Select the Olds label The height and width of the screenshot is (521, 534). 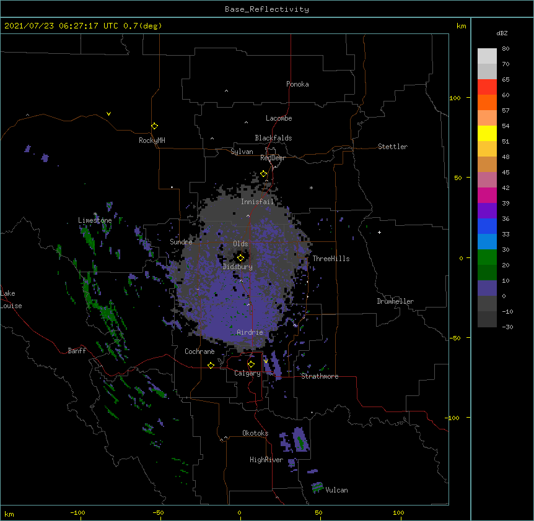pyautogui.click(x=240, y=244)
